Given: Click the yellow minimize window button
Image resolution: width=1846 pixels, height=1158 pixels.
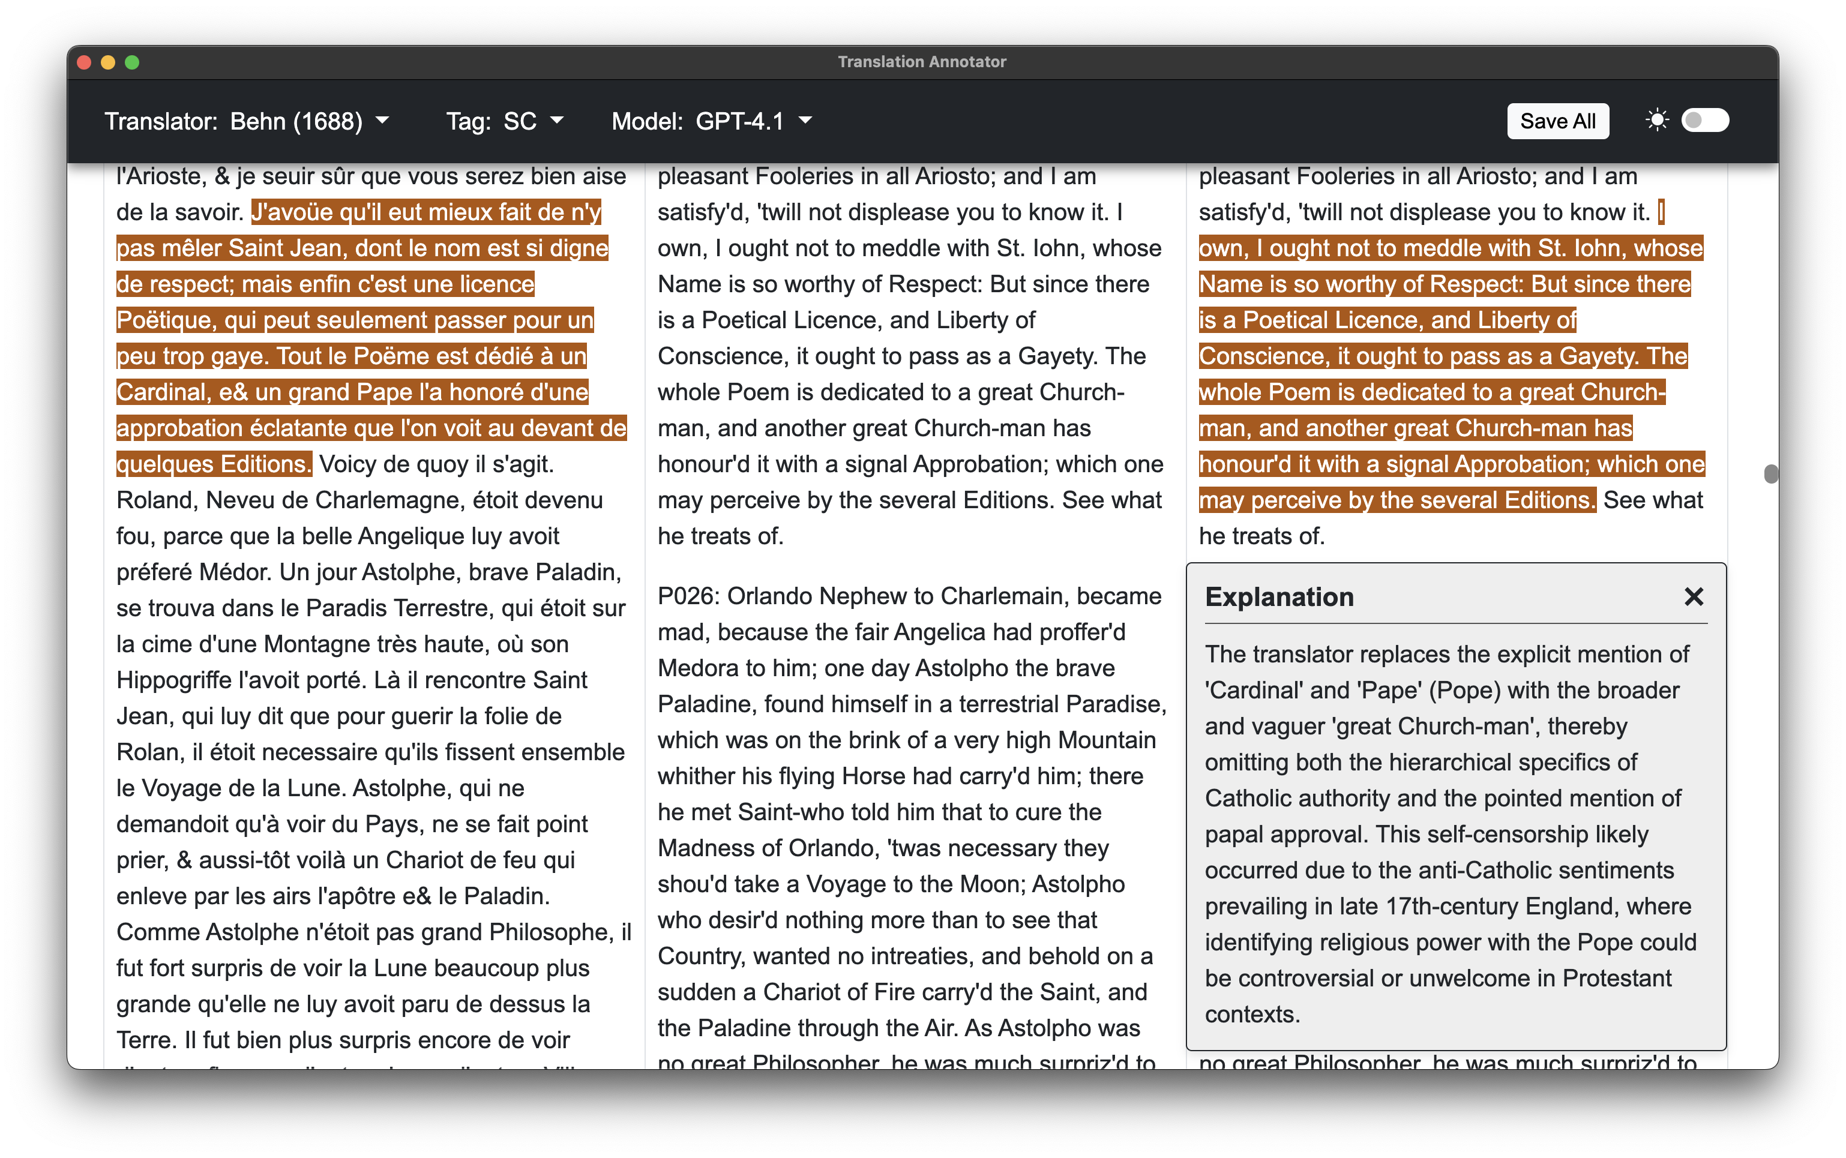Looking at the screenshot, I should pos(108,62).
